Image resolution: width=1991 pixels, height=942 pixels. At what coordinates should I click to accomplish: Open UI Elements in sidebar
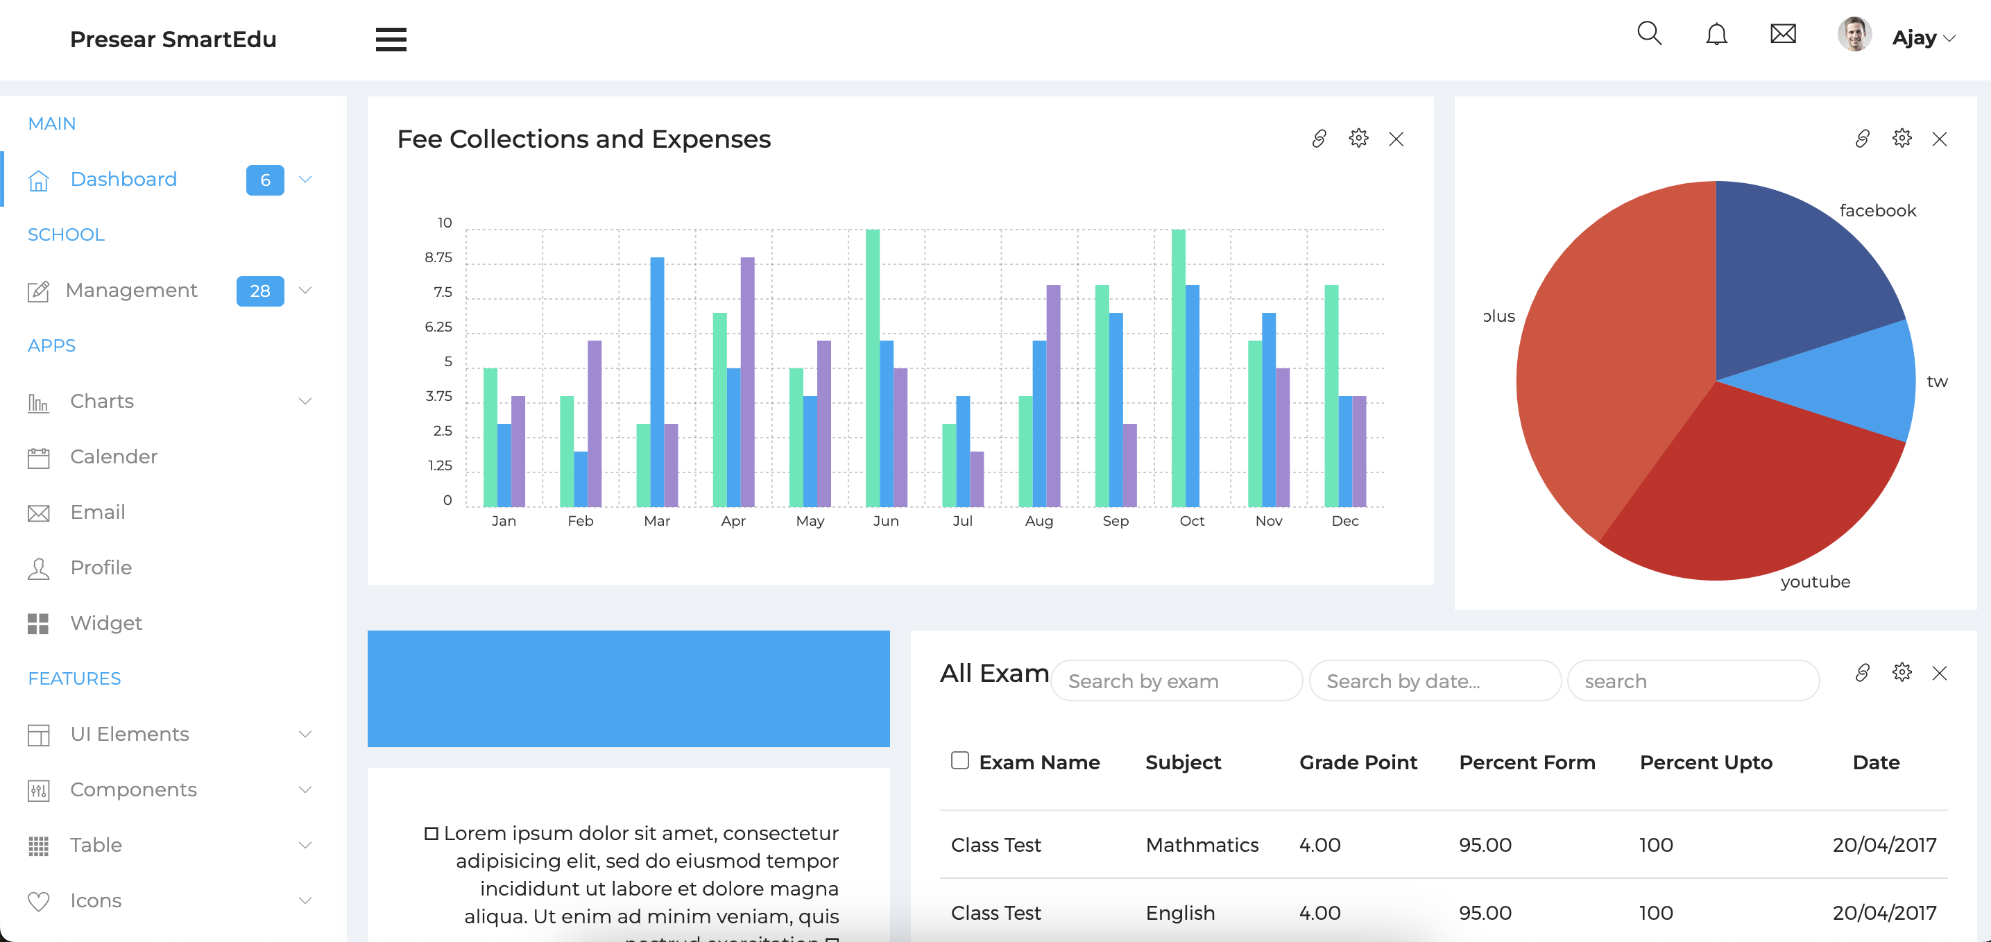pyautogui.click(x=130, y=734)
